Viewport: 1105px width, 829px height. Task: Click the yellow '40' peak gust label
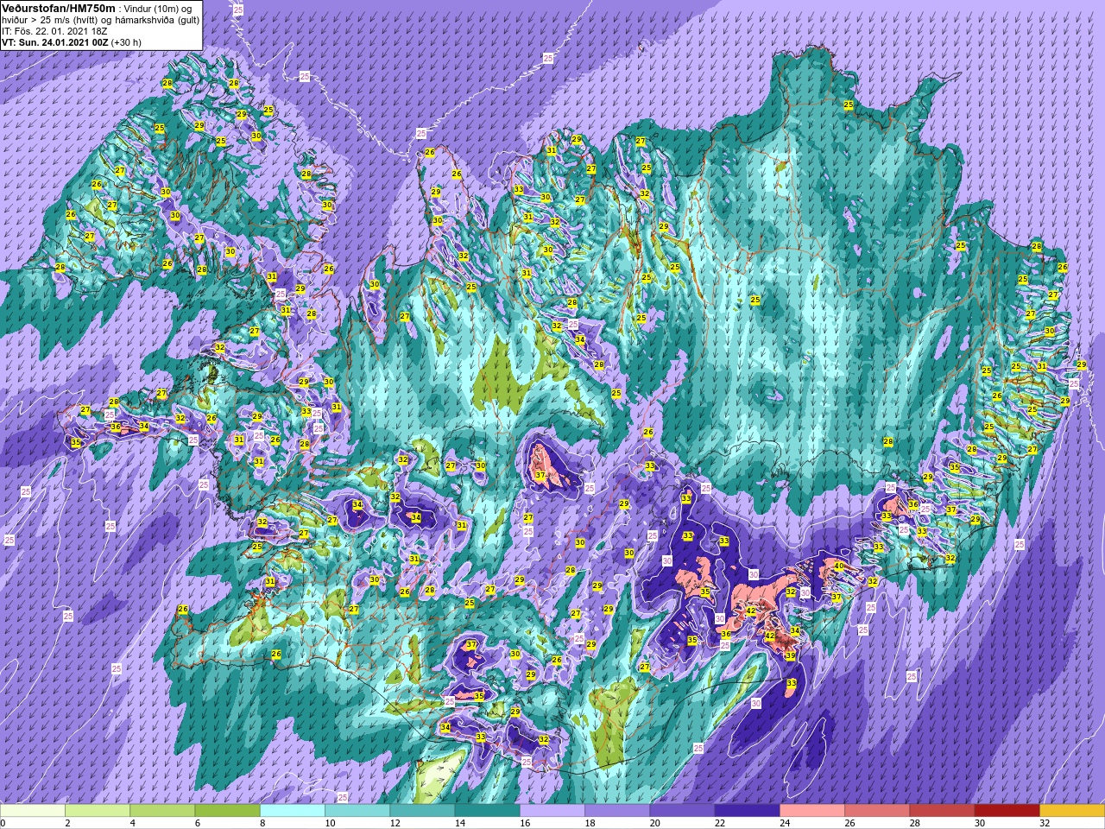839,566
